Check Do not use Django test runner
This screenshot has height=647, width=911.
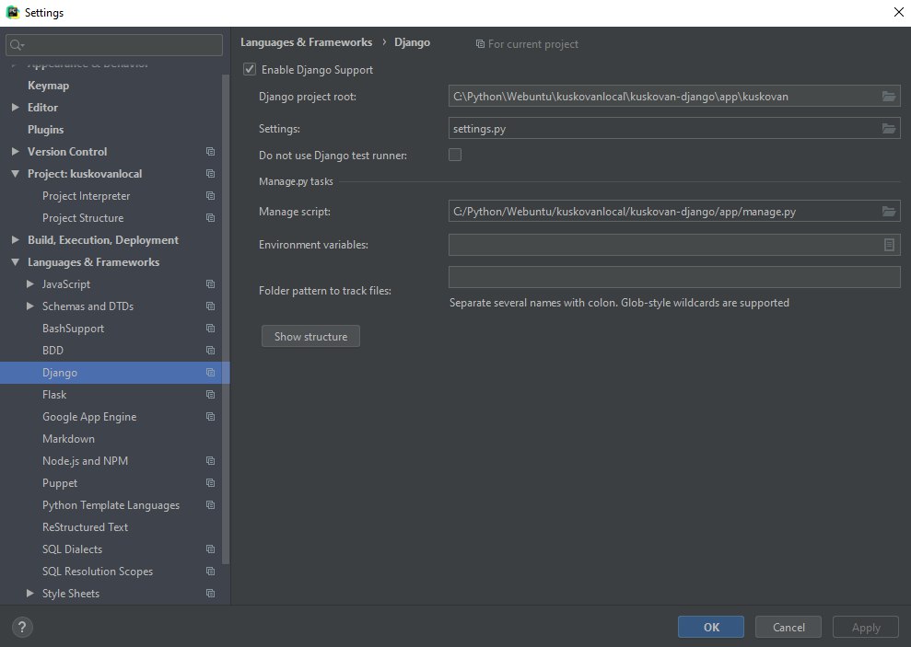(455, 155)
